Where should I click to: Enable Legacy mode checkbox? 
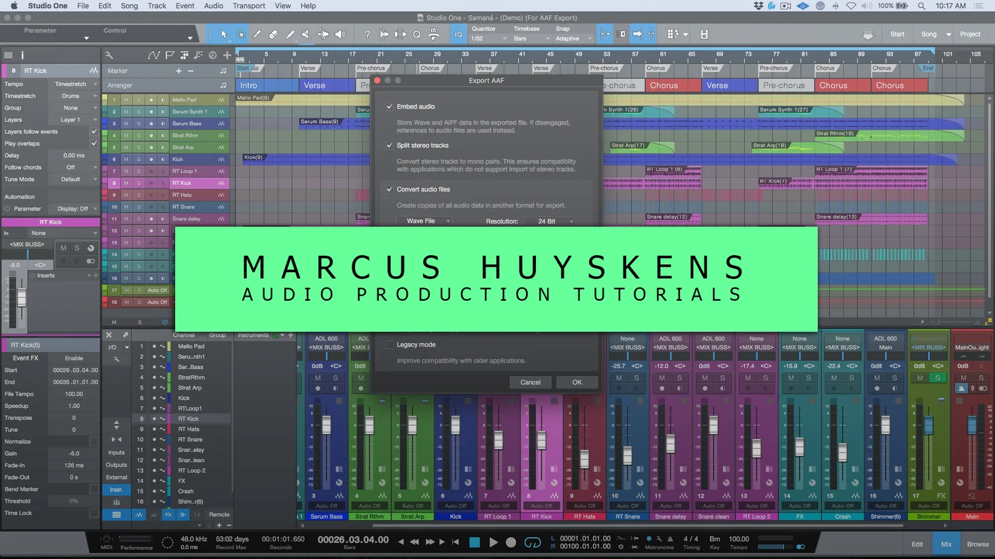point(390,344)
